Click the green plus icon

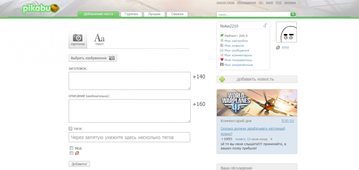click(222, 79)
